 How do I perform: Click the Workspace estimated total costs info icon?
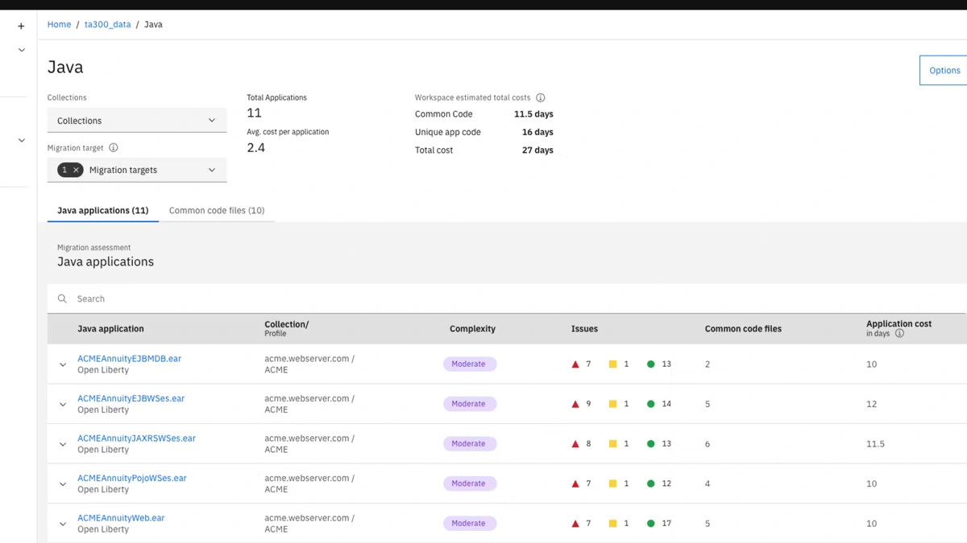pyautogui.click(x=539, y=97)
